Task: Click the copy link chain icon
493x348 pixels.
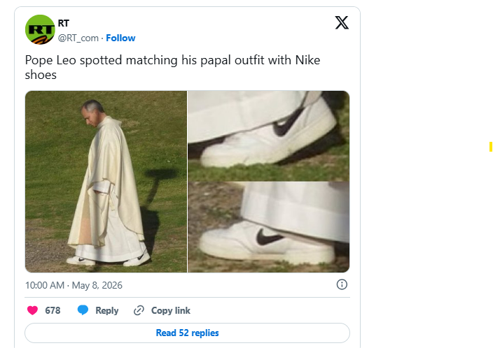Action: (139, 310)
